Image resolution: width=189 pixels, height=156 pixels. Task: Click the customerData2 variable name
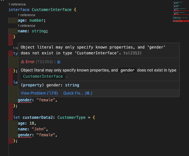point(38,117)
